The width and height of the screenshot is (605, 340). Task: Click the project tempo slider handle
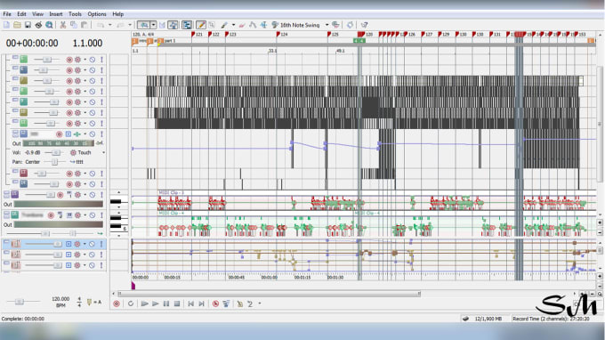click(x=20, y=302)
